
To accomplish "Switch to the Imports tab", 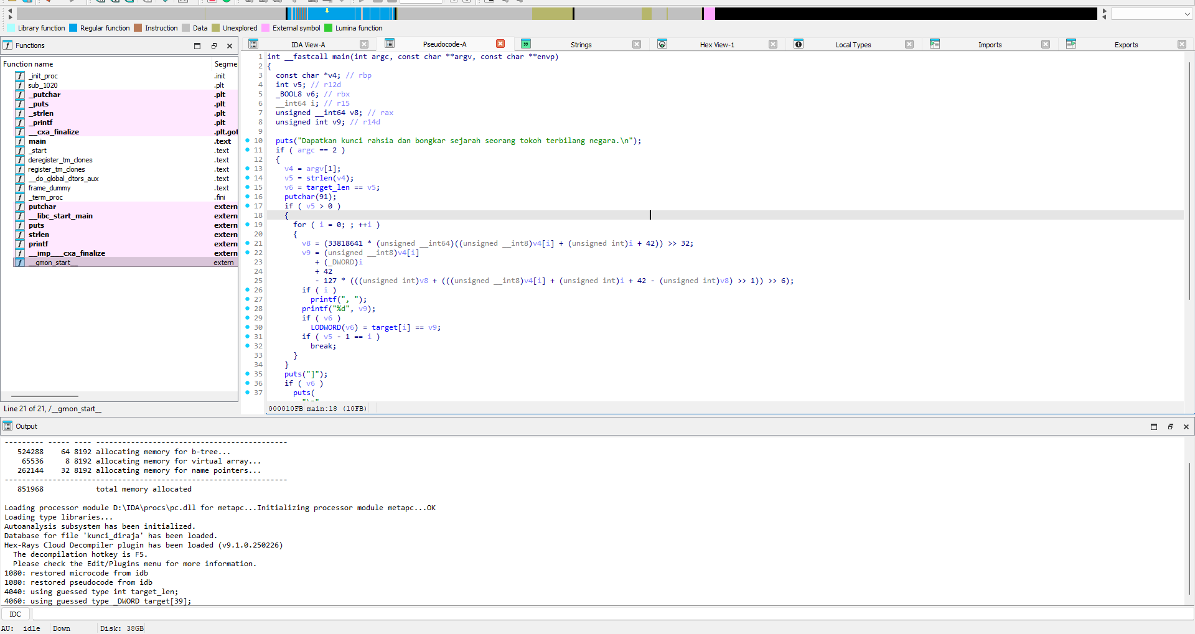I will tap(990, 45).
